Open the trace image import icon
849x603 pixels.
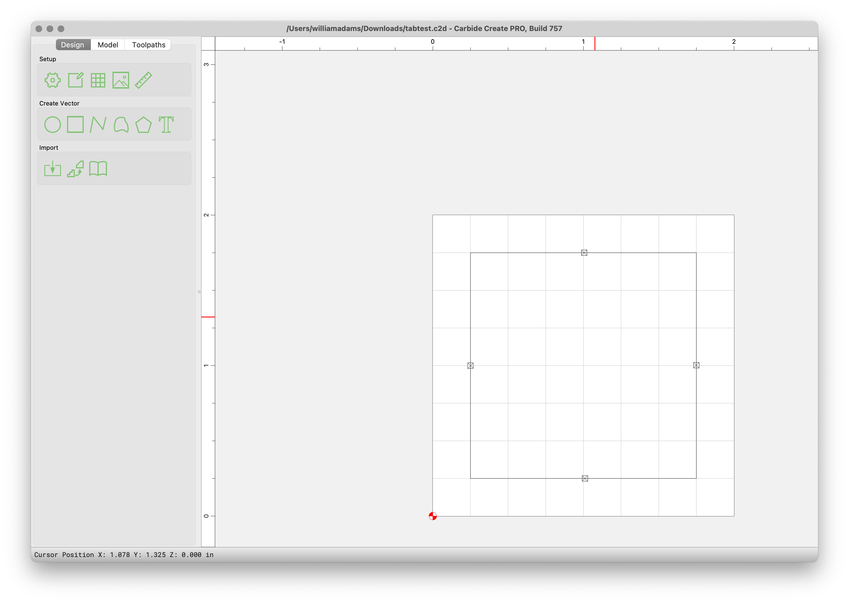[x=75, y=169]
